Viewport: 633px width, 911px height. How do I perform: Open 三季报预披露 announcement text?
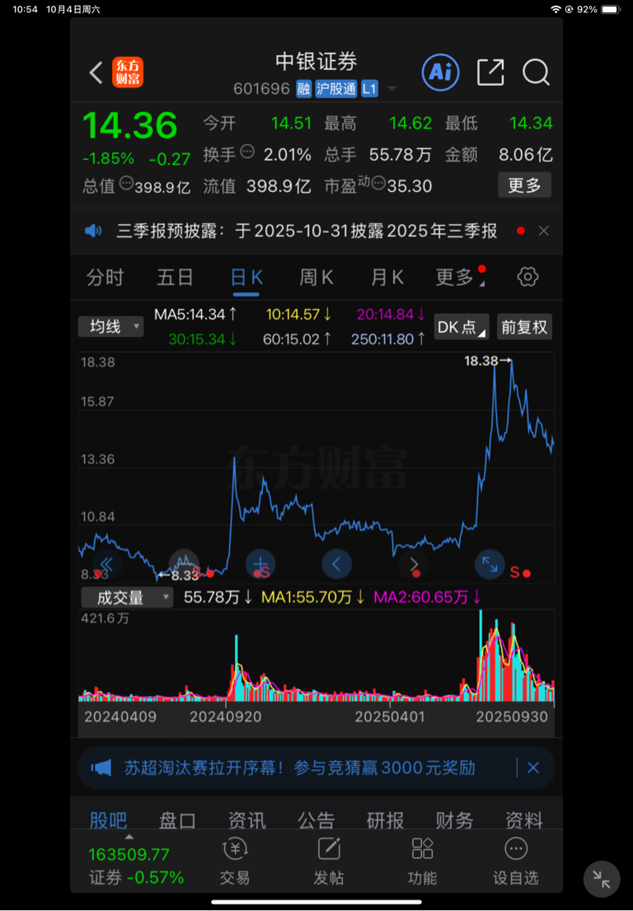tap(307, 231)
